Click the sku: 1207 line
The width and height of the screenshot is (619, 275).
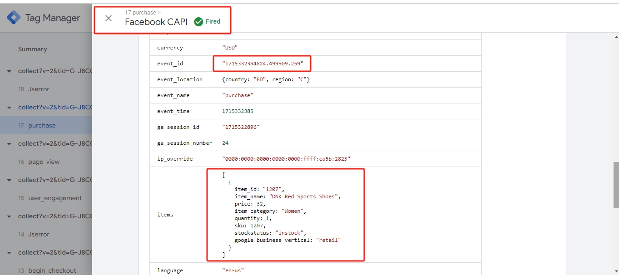click(250, 226)
